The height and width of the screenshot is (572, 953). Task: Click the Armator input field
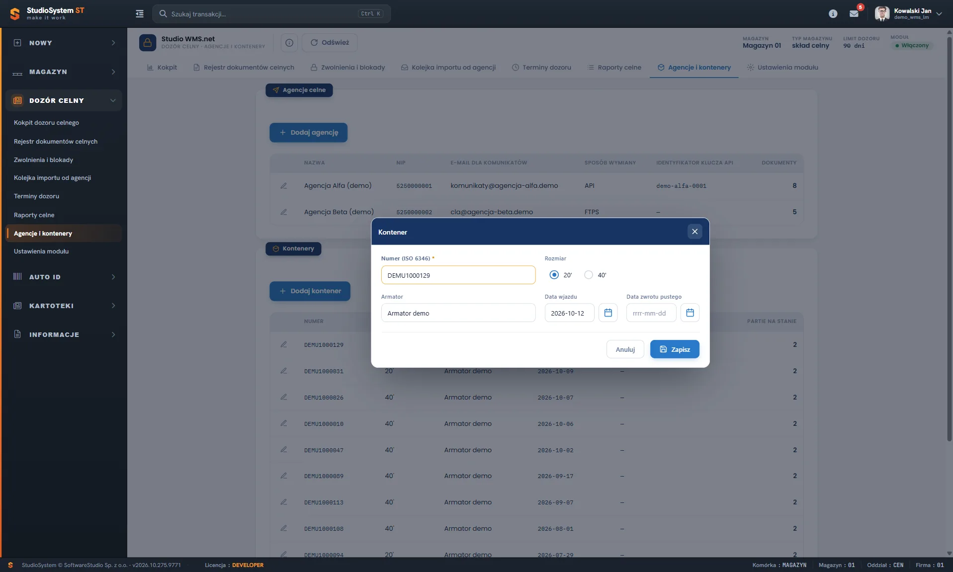tap(458, 313)
